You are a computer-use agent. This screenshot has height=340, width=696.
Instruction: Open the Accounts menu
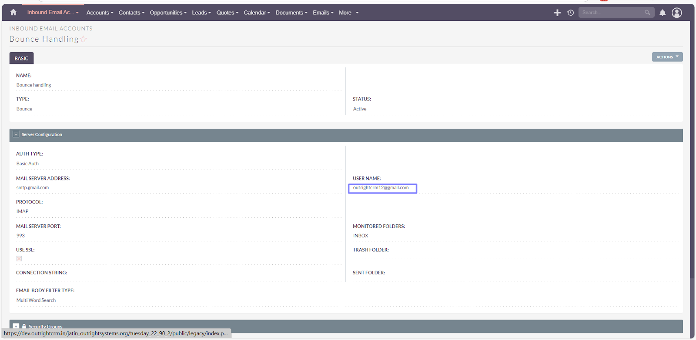(100, 13)
